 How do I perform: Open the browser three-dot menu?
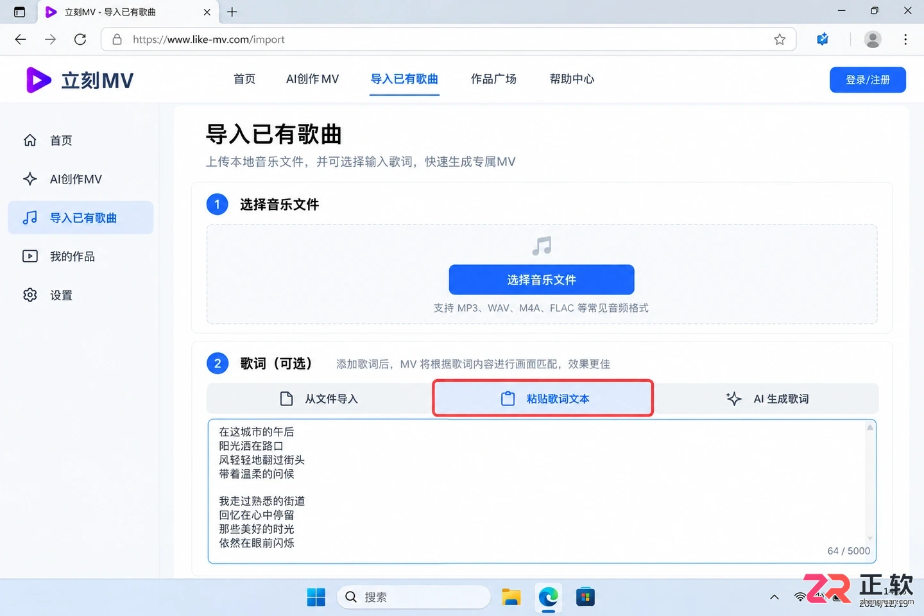point(905,39)
